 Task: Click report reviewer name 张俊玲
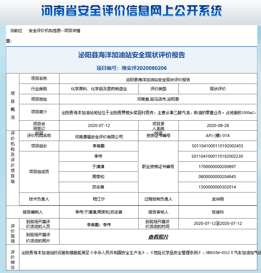(x=218, y=212)
